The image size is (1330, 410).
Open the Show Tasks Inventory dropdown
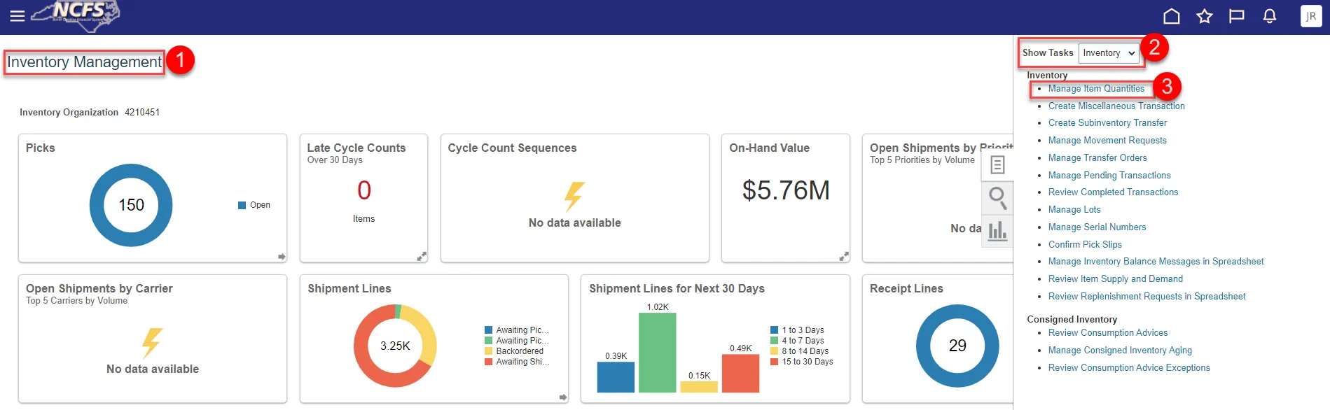[1109, 53]
